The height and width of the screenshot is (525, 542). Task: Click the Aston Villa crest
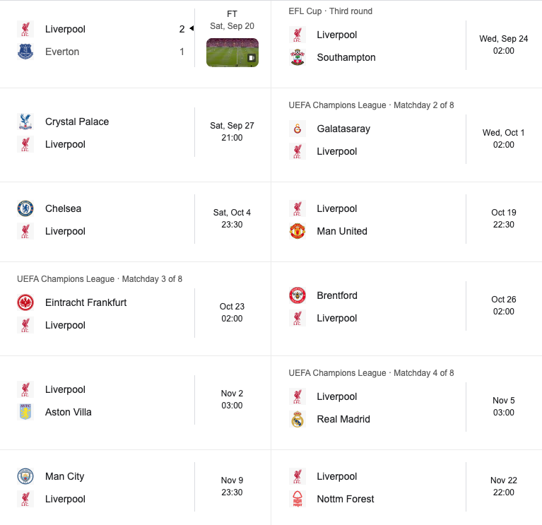[25, 412]
